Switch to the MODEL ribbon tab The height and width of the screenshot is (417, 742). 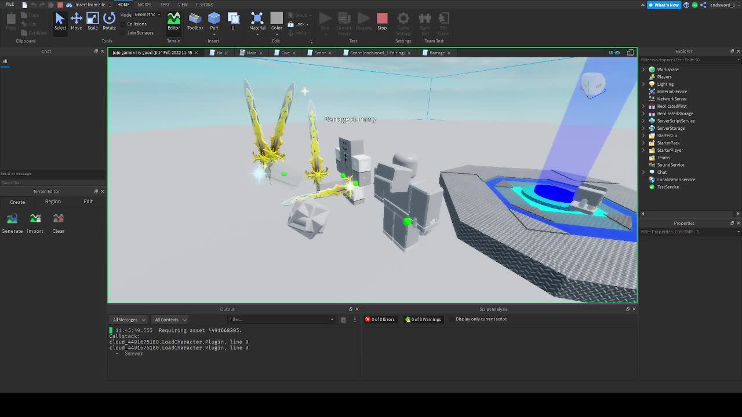pos(144,5)
